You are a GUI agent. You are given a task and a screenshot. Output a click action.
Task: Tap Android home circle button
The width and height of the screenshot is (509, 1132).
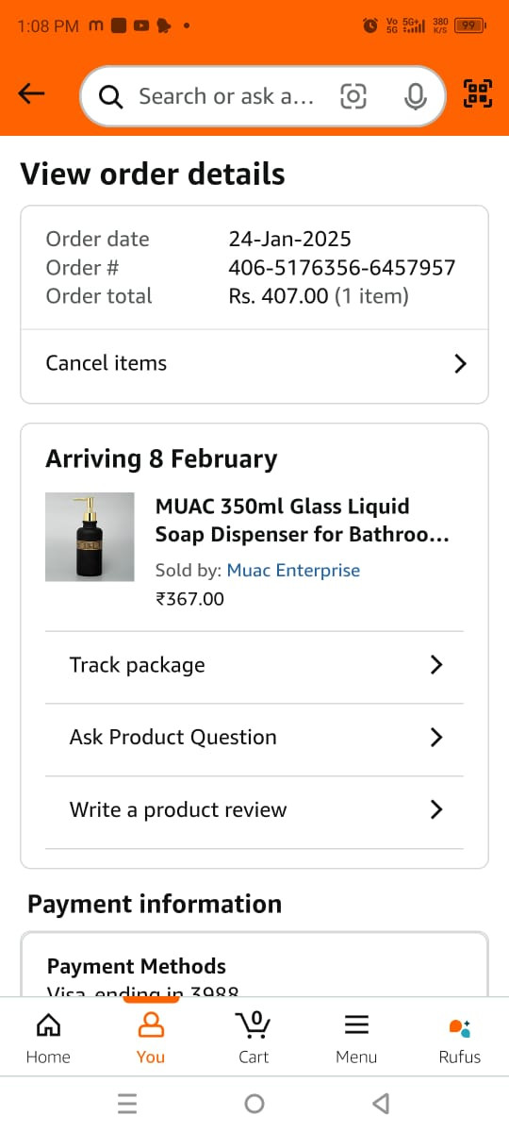(x=254, y=1104)
